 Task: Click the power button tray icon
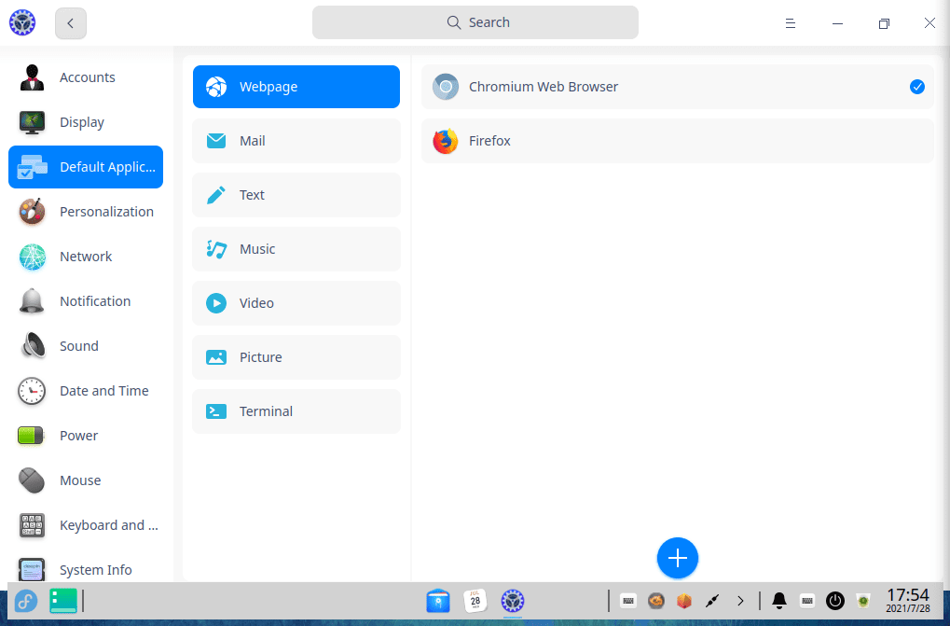835,601
